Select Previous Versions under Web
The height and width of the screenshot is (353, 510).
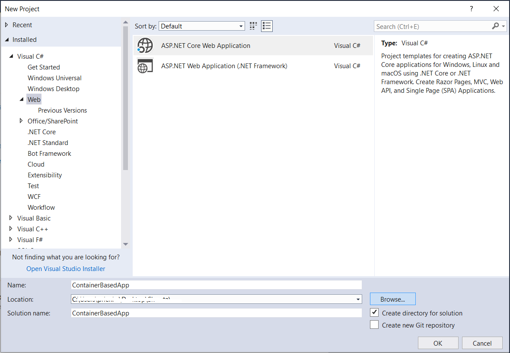(x=62, y=110)
